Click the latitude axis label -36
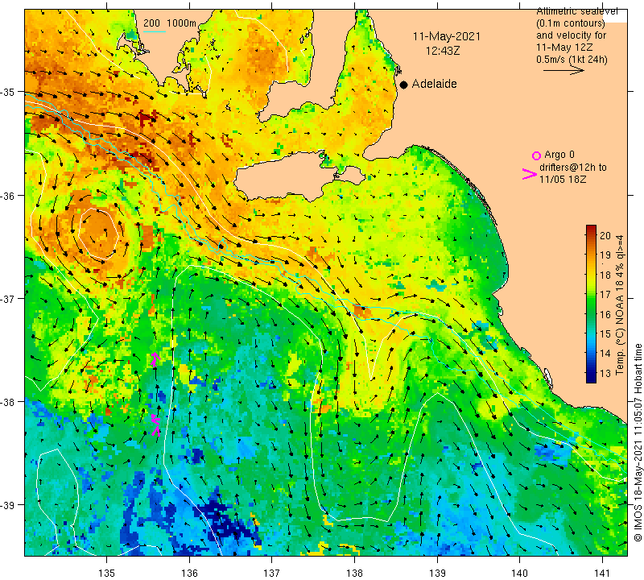 coord(8,196)
